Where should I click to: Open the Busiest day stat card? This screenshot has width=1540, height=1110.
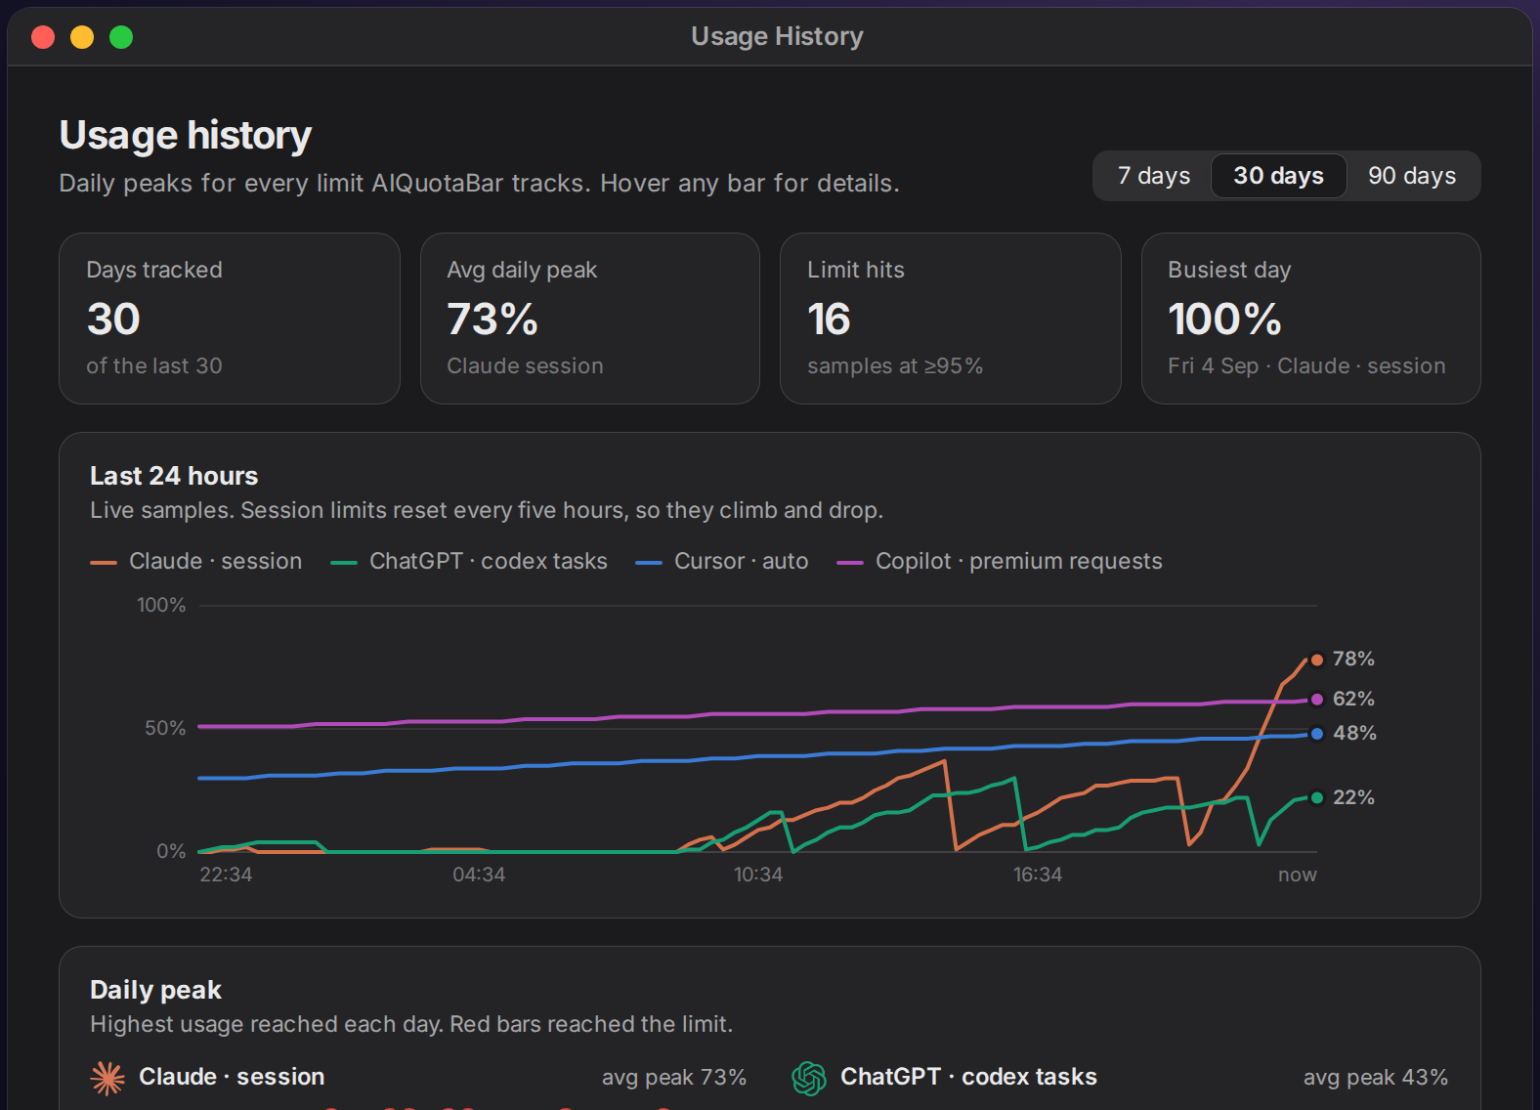[1311, 319]
